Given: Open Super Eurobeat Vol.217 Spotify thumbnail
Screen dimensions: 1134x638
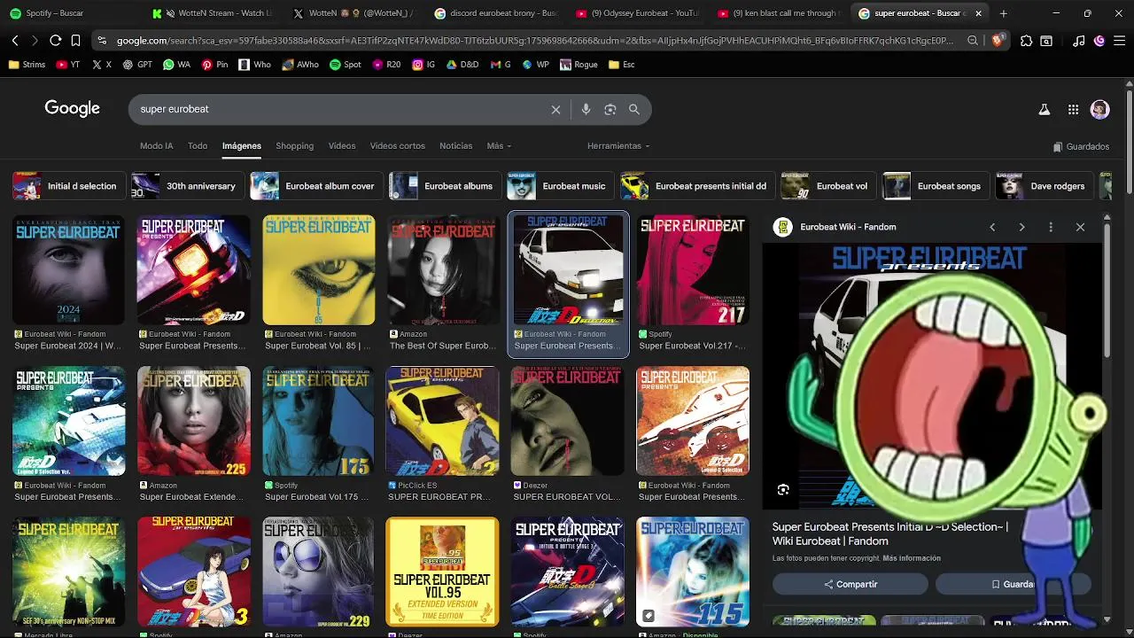Looking at the screenshot, I should click(693, 270).
